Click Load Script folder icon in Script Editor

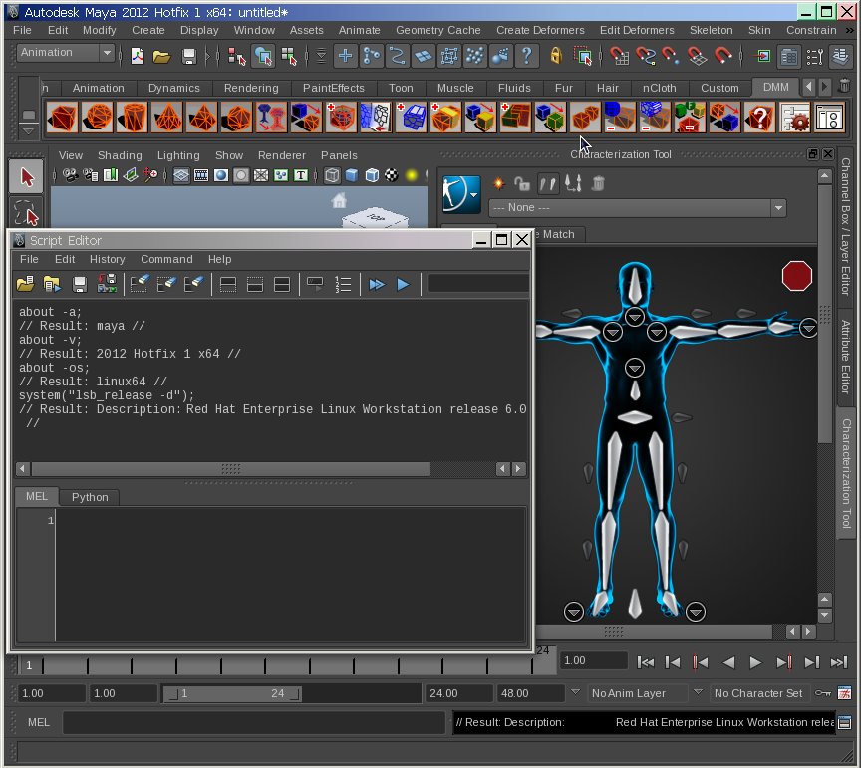tap(25, 284)
